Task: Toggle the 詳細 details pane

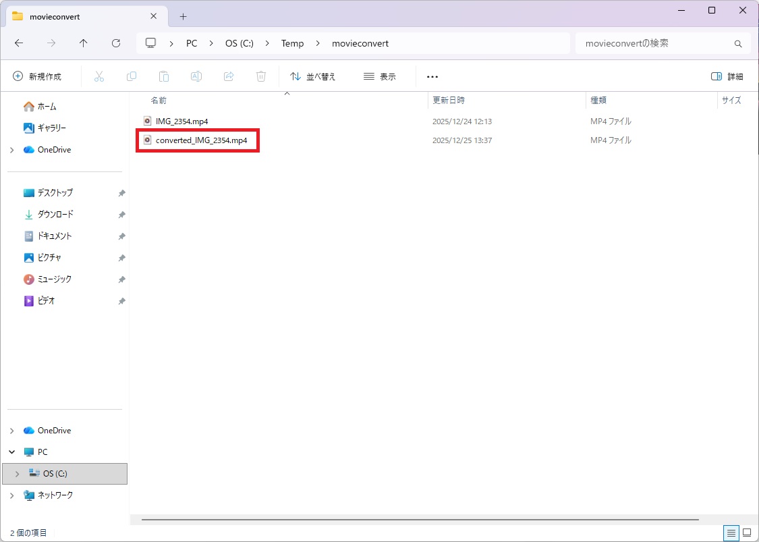Action: pos(727,76)
